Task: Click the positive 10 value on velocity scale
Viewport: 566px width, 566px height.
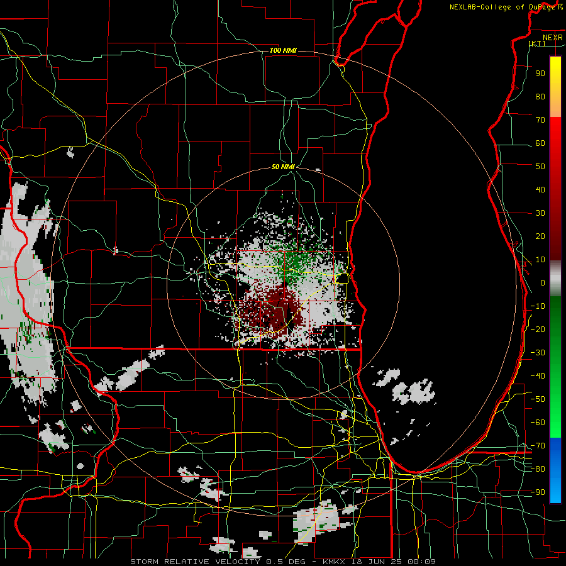Action: coord(540,260)
